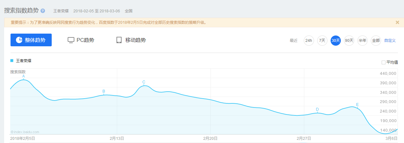The image size is (404, 143).
Task: Select the 30天 time range
Action: pos(336,41)
